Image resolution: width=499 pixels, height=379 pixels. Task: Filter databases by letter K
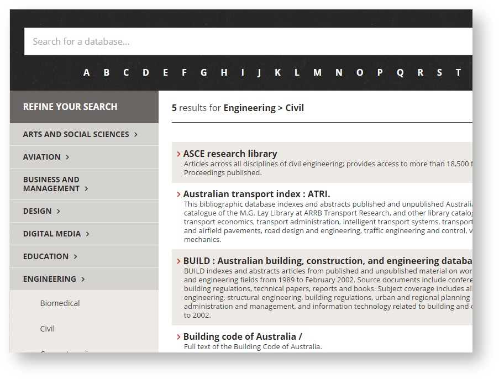pyautogui.click(x=277, y=72)
